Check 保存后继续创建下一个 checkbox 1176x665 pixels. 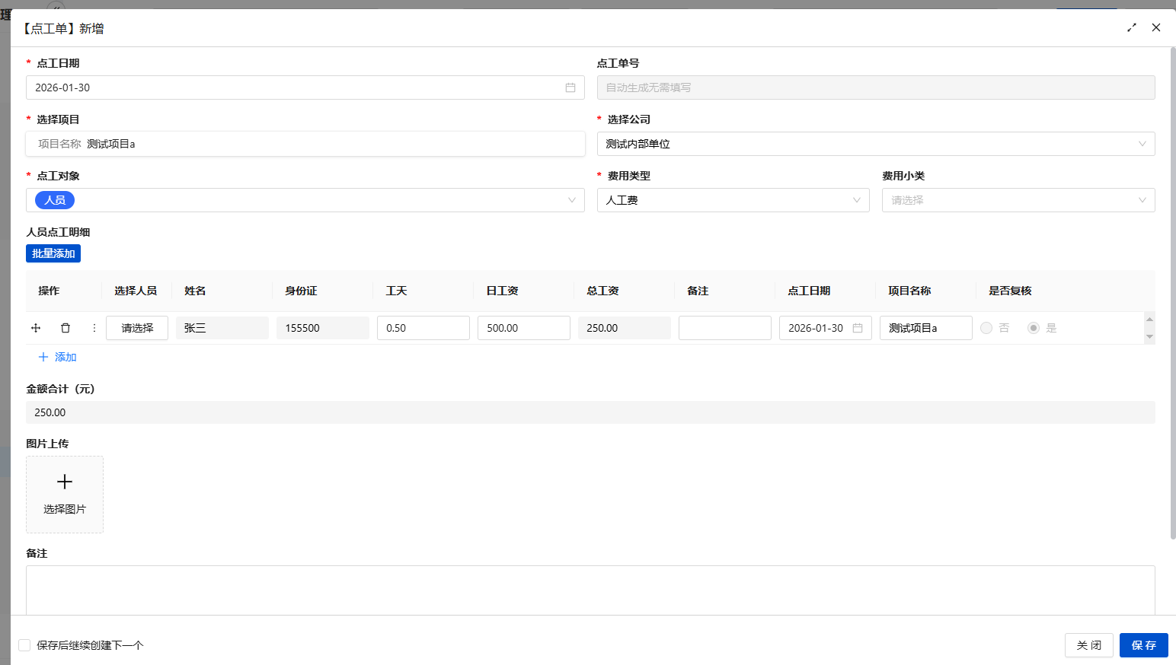pos(24,645)
